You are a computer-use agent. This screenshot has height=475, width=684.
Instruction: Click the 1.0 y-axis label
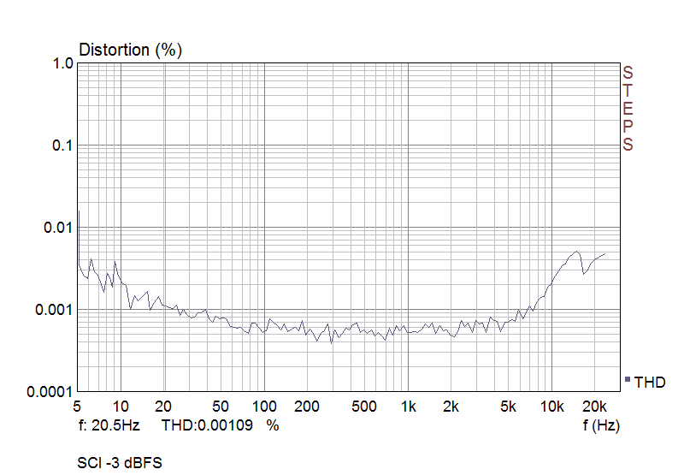click(x=63, y=63)
